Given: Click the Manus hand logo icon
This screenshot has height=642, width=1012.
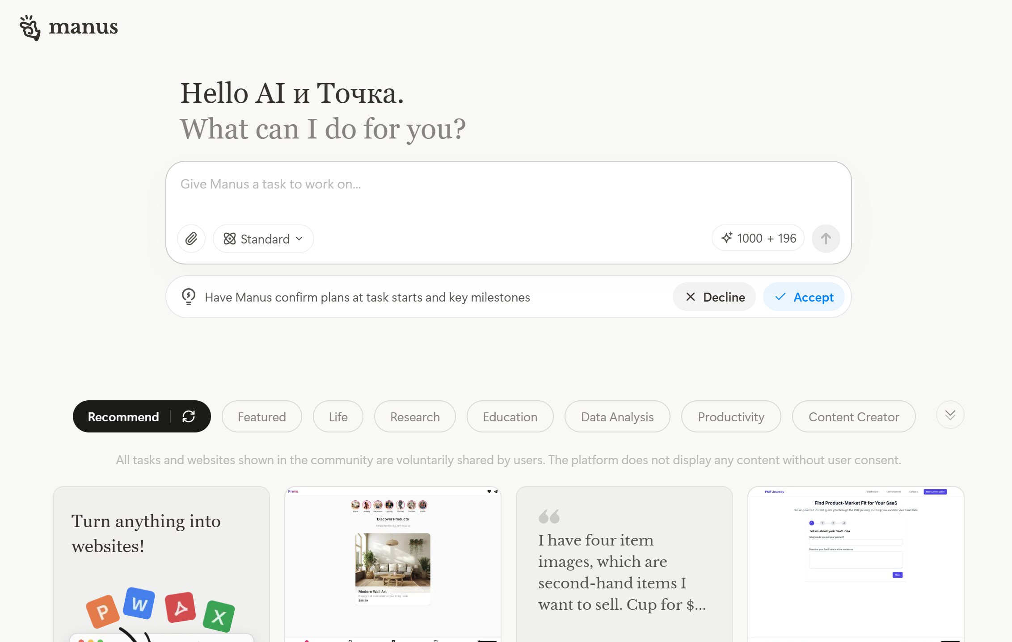Looking at the screenshot, I should click(x=30, y=28).
